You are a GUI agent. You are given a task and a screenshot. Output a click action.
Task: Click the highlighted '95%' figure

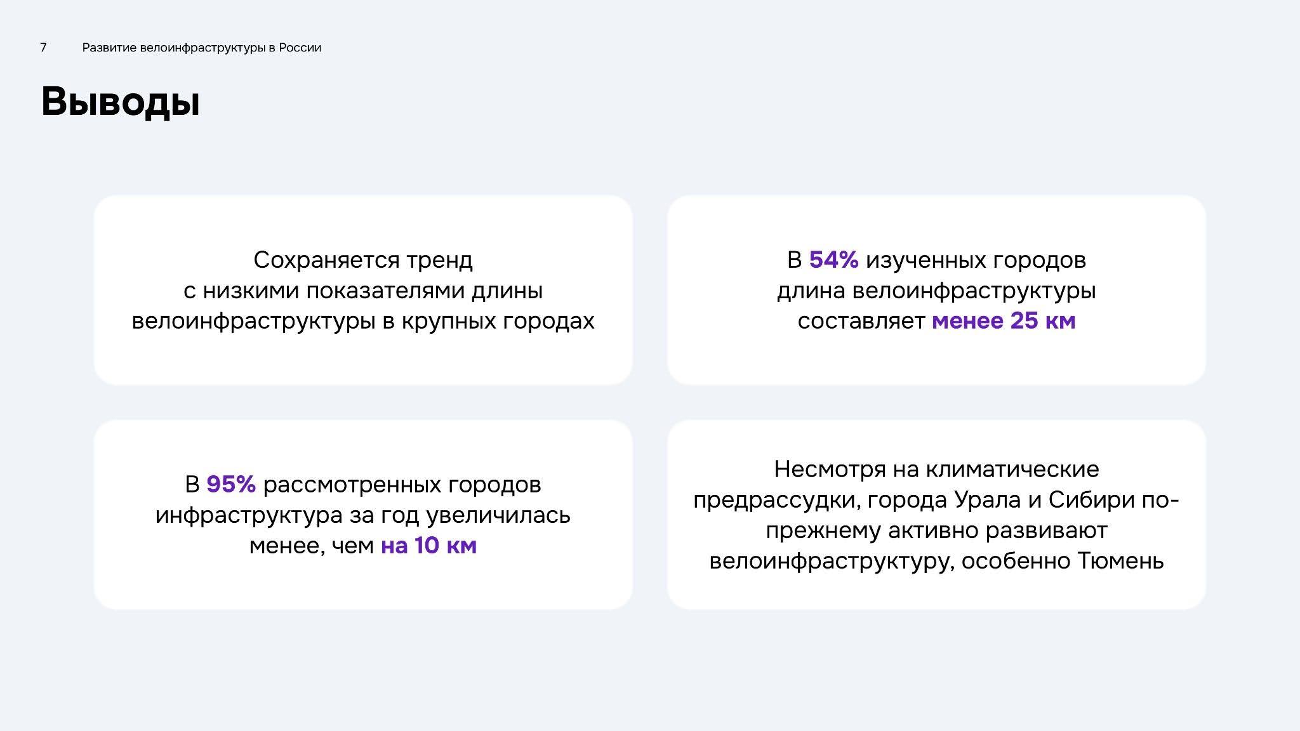[x=231, y=484]
